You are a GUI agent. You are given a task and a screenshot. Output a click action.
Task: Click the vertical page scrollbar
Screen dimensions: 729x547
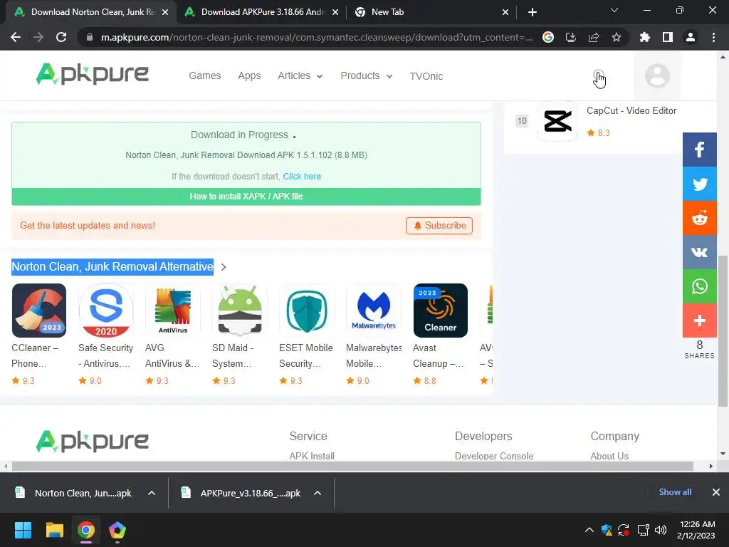pyautogui.click(x=723, y=330)
